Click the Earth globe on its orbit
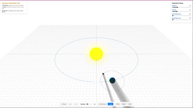This screenshot has width=193, height=108. point(112,80)
